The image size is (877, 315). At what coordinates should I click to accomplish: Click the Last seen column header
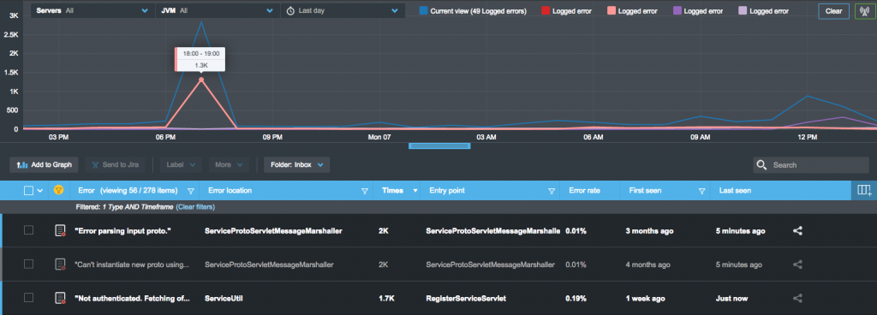tap(735, 190)
